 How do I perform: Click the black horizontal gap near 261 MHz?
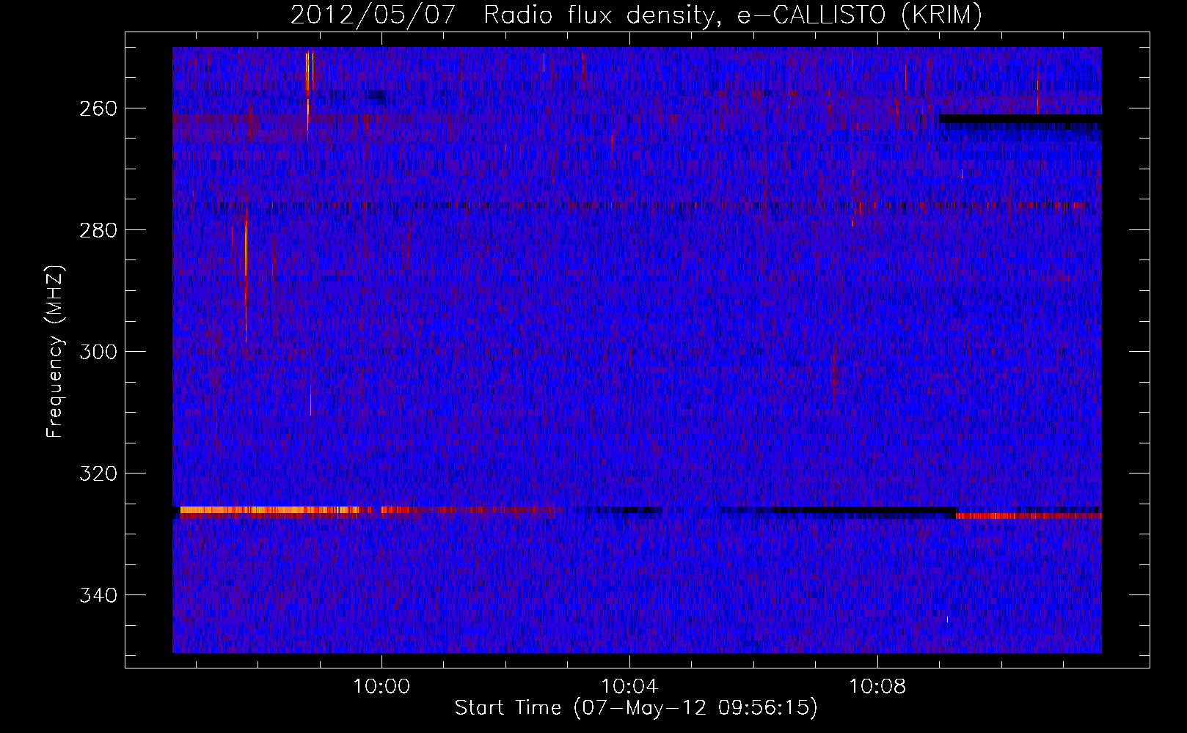[1020, 118]
